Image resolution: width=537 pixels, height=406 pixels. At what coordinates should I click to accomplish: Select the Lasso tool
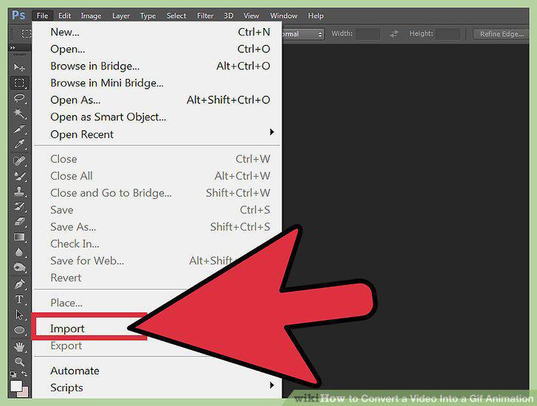pos(19,99)
